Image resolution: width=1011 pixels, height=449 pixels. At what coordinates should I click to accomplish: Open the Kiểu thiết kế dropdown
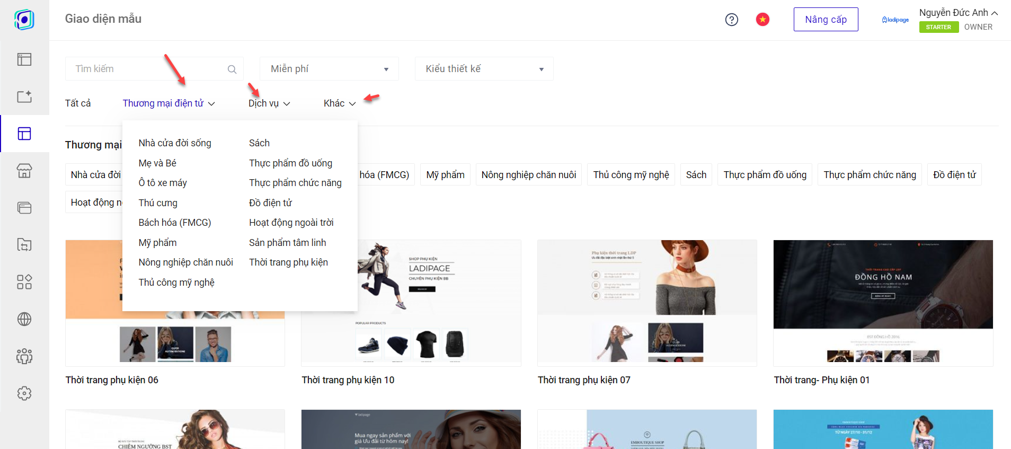pyautogui.click(x=484, y=69)
